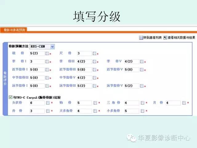Screen dimensions: 197x148
Task: Open the picker icon beside 远节指骨I field
Action: click(47, 86)
